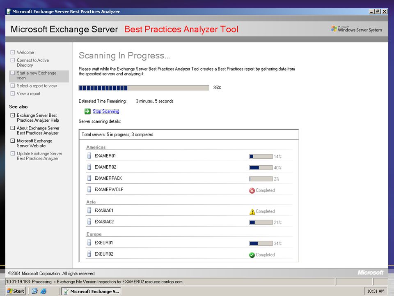The height and width of the screenshot is (296, 394).
Task: Select the EXASIA02 server icon
Action: point(89,222)
